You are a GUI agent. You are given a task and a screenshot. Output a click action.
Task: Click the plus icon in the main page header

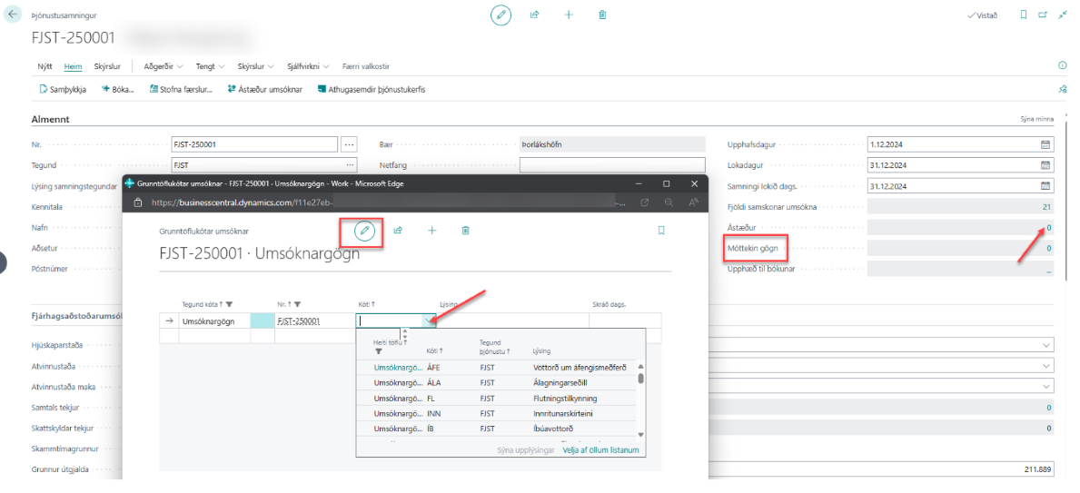pyautogui.click(x=569, y=15)
